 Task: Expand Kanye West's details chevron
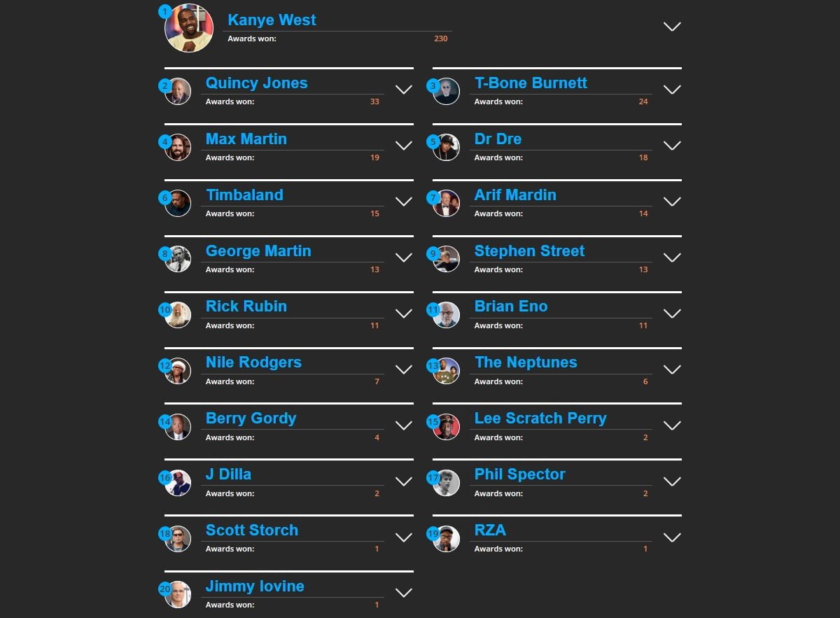(x=671, y=27)
